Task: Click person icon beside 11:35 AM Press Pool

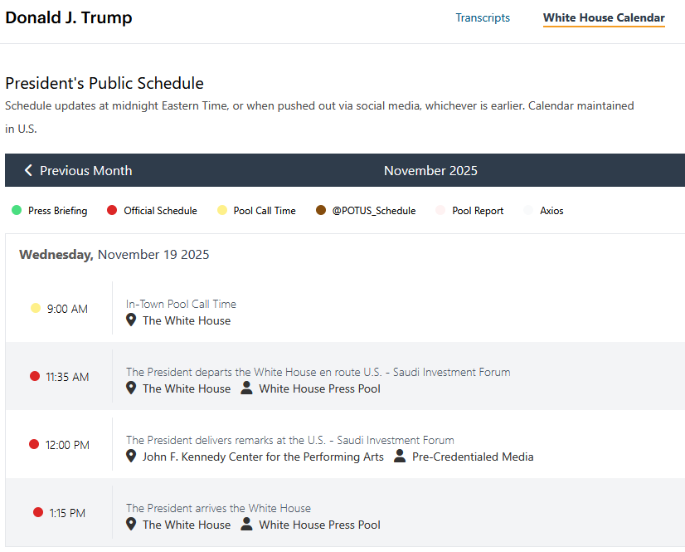Action: click(246, 388)
